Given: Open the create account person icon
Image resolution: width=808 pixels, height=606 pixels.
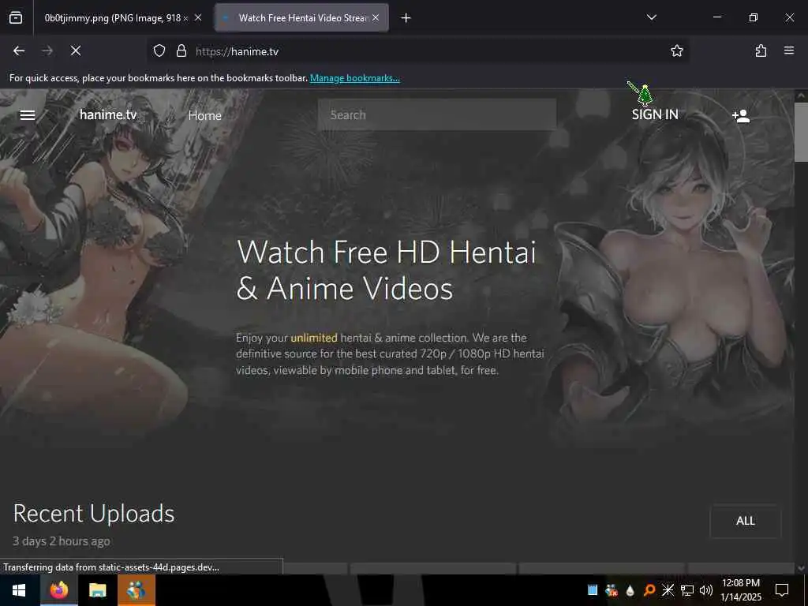Looking at the screenshot, I should tap(741, 115).
